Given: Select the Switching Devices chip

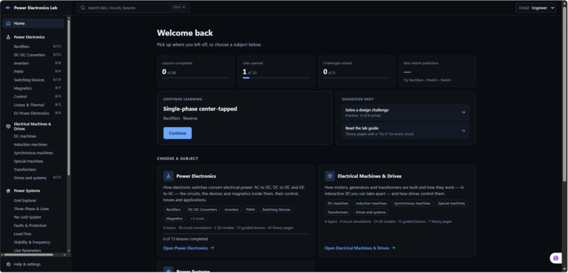Looking at the screenshot, I should pos(276,210).
